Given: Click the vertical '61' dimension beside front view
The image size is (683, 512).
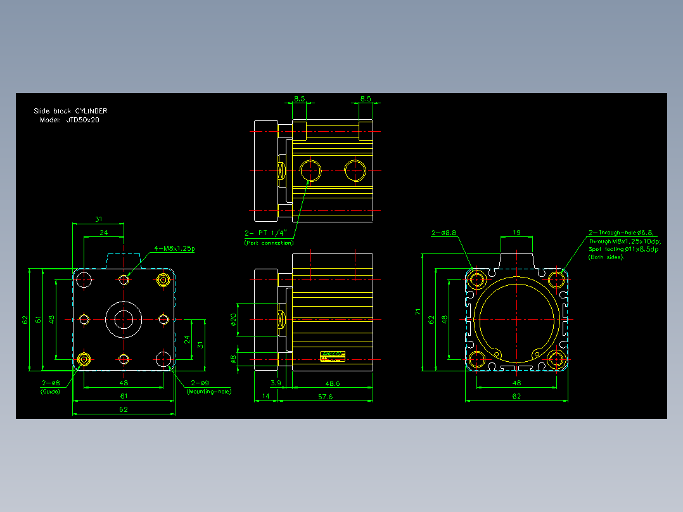Looking at the screenshot, I should (x=38, y=319).
